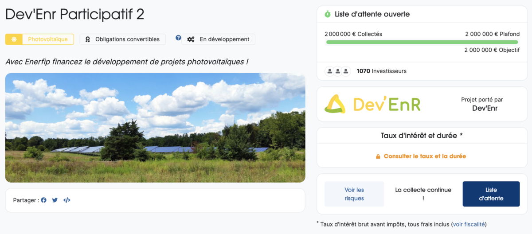Select the En développement status tag
This screenshot has width=532, height=234.
pos(219,39)
